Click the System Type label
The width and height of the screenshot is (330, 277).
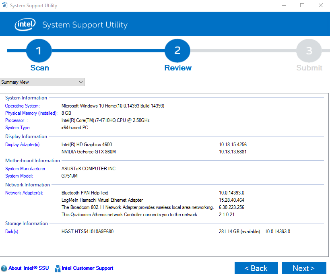pyautogui.click(x=18, y=128)
